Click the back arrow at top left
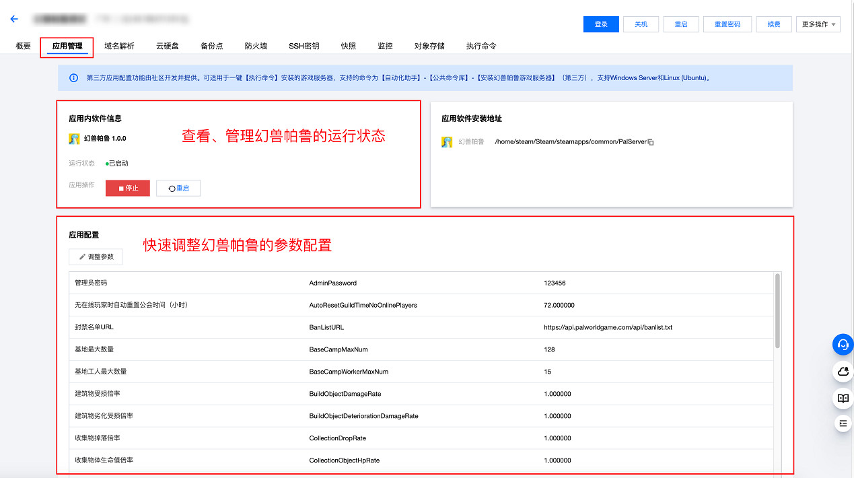The width and height of the screenshot is (854, 478). click(x=14, y=18)
